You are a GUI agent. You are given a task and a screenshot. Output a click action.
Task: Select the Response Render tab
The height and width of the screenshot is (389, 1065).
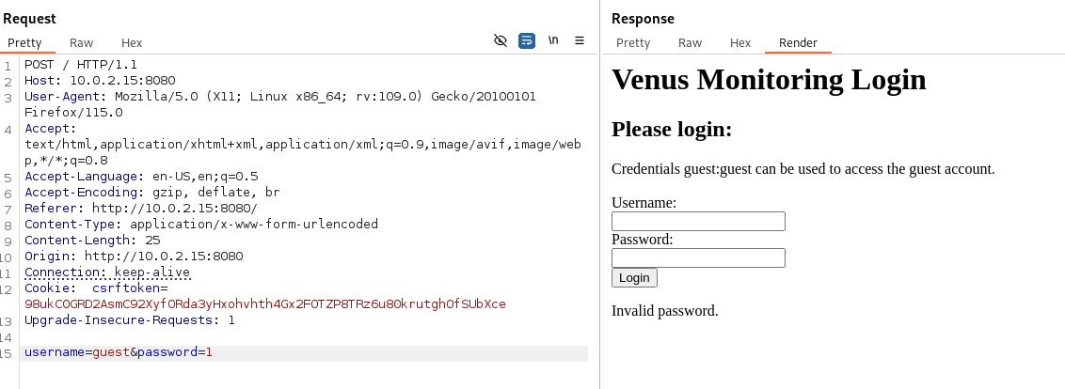pos(798,42)
